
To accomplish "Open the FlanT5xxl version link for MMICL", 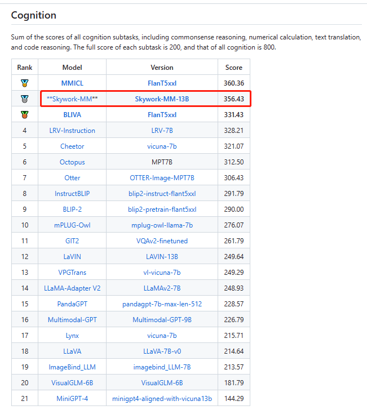I will (x=162, y=83).
